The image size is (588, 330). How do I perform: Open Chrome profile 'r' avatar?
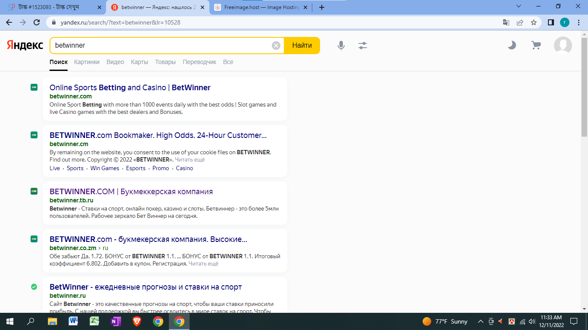pos(565,22)
